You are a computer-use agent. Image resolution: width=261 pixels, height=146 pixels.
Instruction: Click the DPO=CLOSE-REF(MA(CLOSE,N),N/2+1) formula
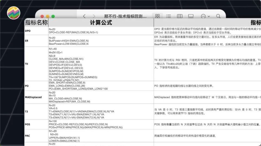click(x=73, y=32)
